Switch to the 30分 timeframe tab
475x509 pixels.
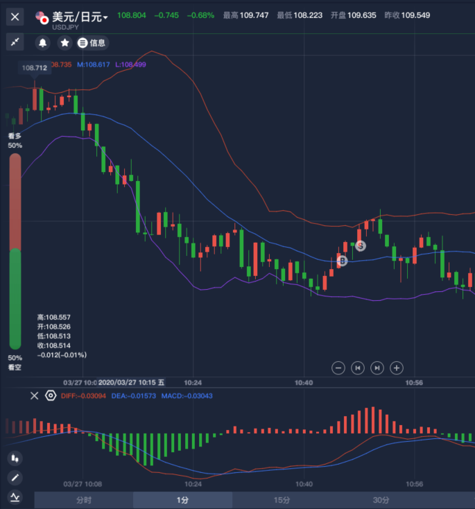[x=381, y=500]
